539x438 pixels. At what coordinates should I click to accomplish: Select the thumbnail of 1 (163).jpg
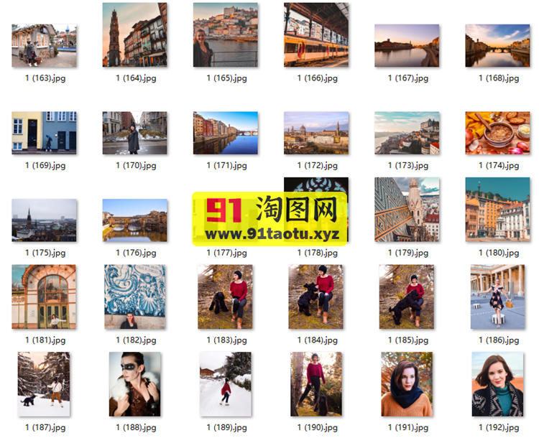point(44,46)
